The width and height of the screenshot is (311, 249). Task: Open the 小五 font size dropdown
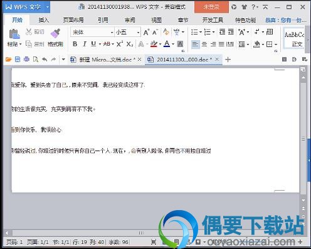pos(127,32)
